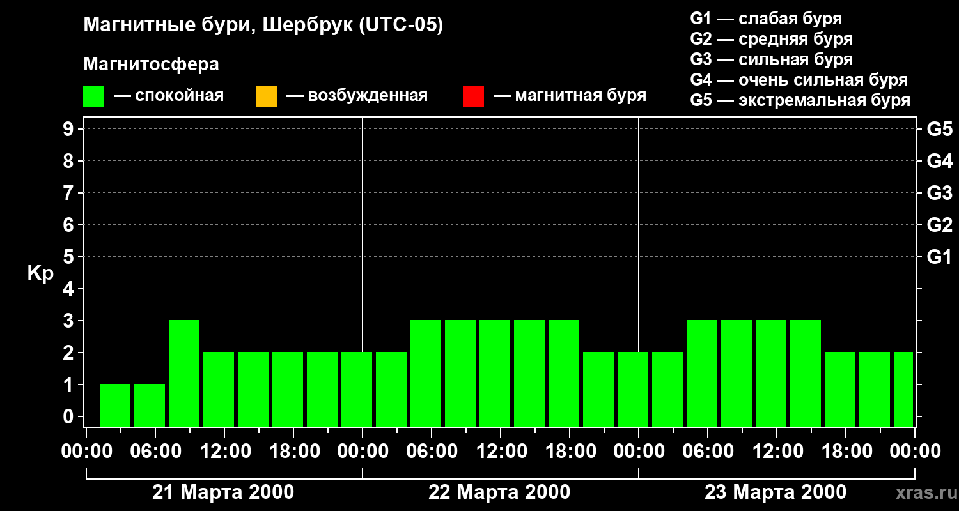Click the G5 label on right axis
Image resolution: width=959 pixels, height=511 pixels.
coord(939,129)
